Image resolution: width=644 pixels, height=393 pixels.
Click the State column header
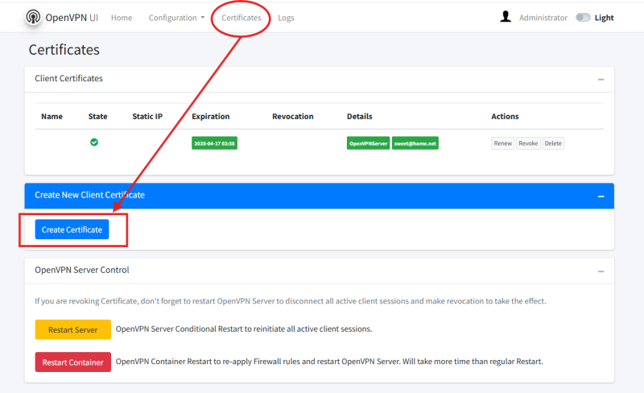tap(97, 116)
